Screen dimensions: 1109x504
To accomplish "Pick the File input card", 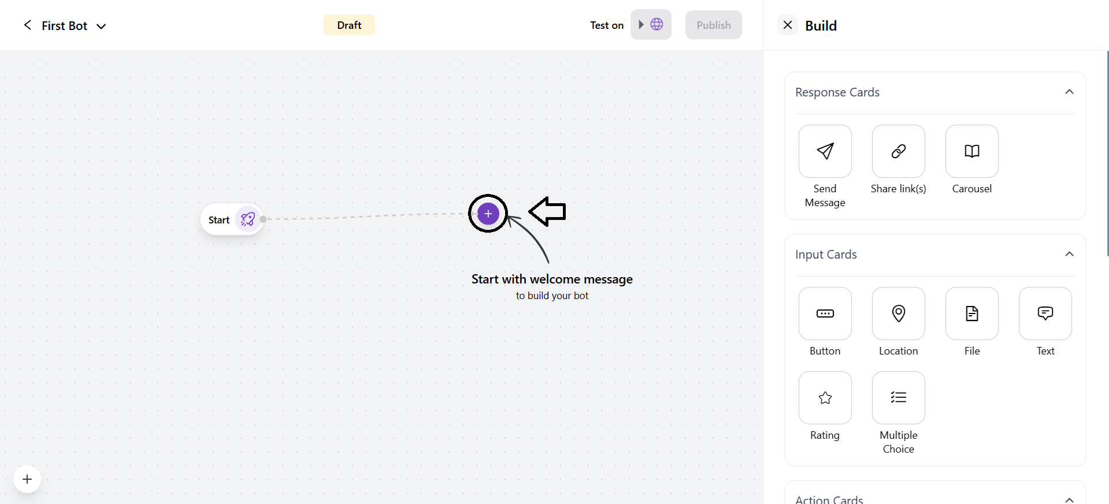I will coord(971,313).
